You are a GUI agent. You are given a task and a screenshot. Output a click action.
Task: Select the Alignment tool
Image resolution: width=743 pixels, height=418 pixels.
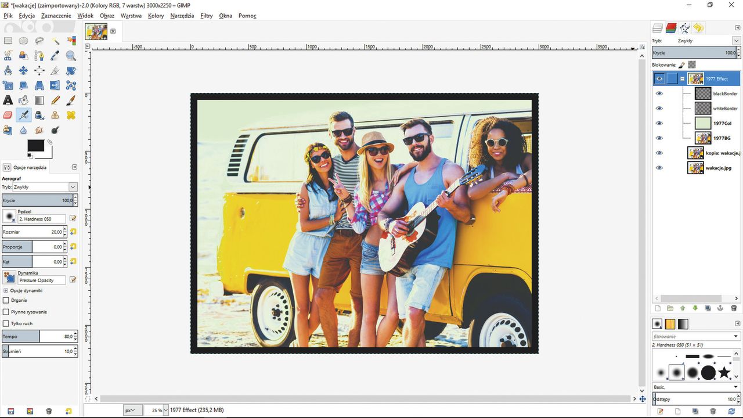coord(39,71)
